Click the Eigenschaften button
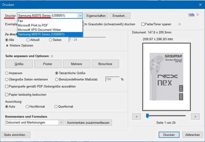This screenshot has width=205, height=142. tap(96, 16)
